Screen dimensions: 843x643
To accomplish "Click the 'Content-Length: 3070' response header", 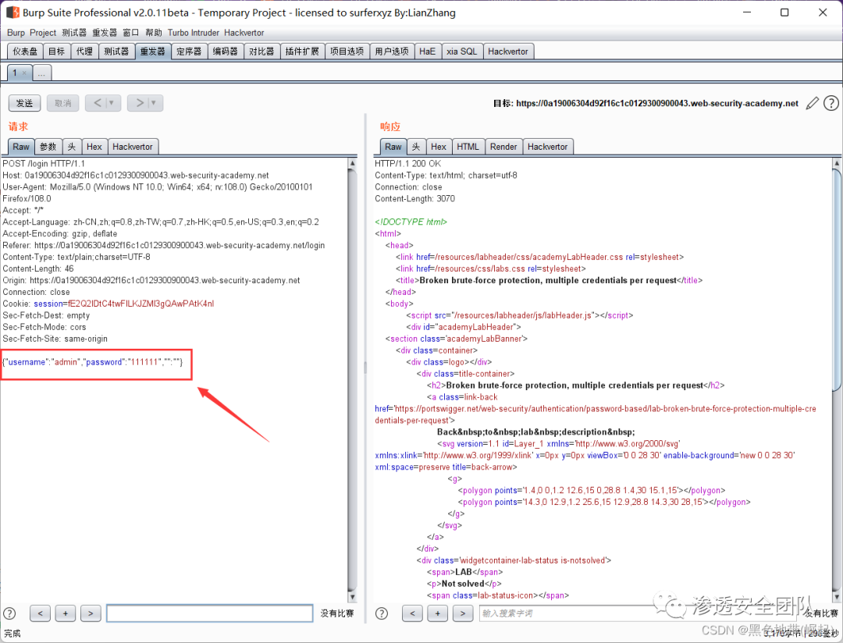I will pyautogui.click(x=415, y=198).
